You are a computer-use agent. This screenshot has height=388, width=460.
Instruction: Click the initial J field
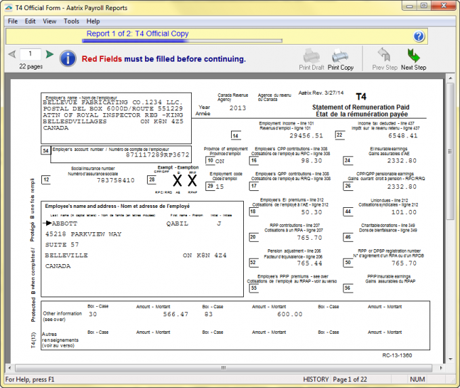tap(219, 223)
